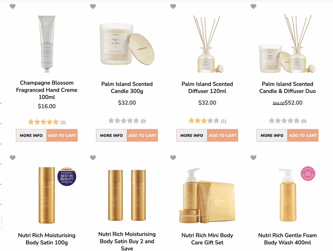Image resolution: width=333 pixels, height=251 pixels.
Task: View More Info for Candle & Diffuser Duo
Action: 272,135
